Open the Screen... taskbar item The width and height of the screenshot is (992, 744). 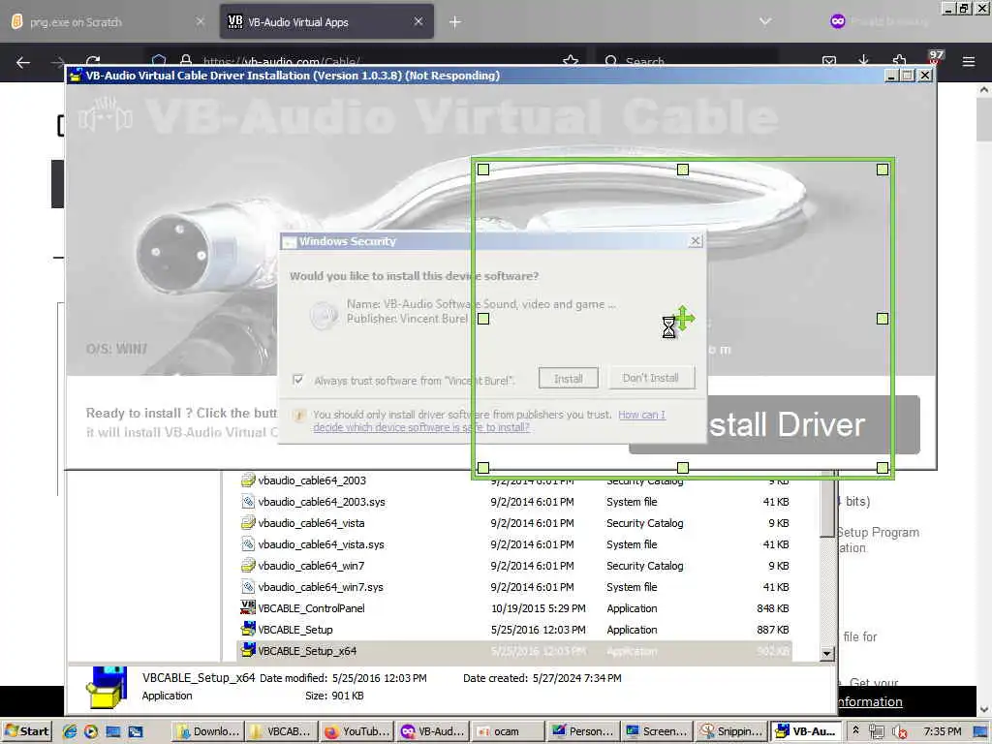click(x=657, y=731)
